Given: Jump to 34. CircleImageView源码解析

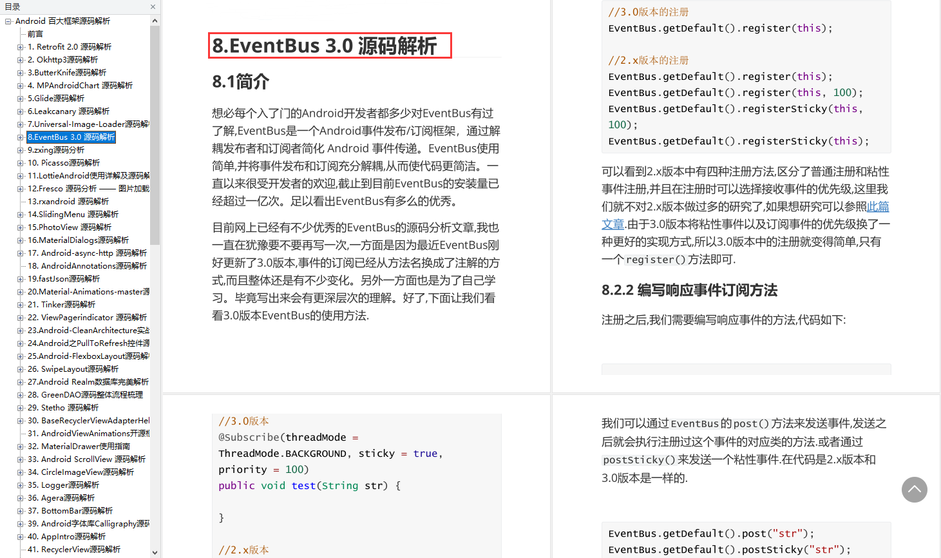Looking at the screenshot, I should 81,472.
